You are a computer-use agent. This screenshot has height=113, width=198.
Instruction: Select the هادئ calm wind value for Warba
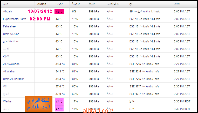pos(132,101)
